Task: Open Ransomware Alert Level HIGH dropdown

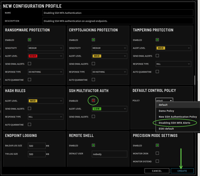Action: tap(45, 56)
